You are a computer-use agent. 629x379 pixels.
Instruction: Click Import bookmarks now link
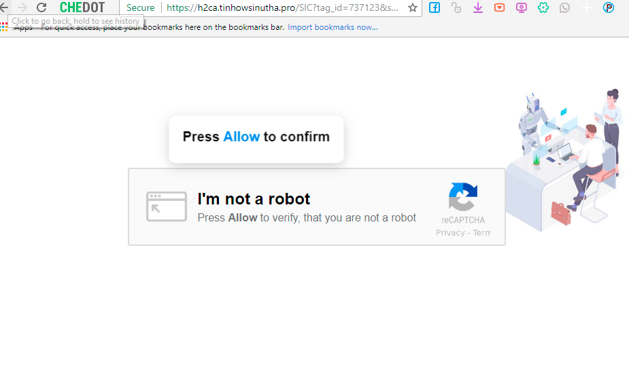coord(333,27)
